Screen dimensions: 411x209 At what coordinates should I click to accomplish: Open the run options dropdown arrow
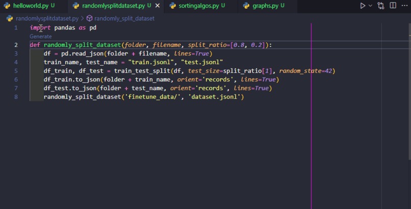click(370, 6)
